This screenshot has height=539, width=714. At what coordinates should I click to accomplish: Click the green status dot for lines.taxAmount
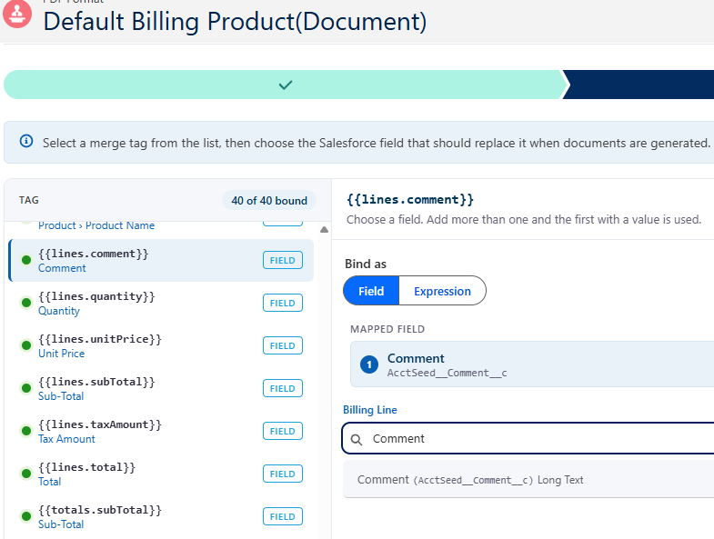26,431
